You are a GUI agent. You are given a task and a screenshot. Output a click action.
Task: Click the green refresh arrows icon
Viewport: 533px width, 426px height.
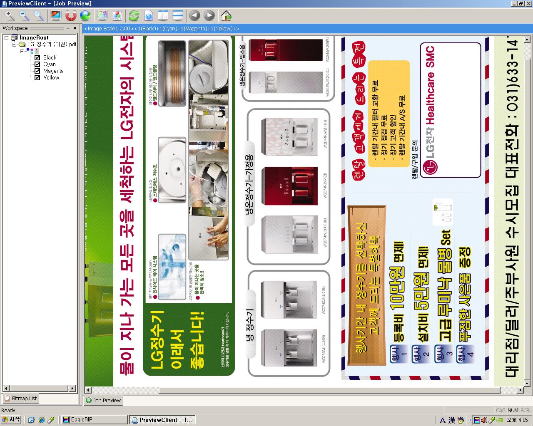[134, 16]
